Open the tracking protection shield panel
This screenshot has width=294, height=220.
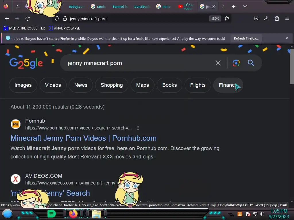point(57,19)
